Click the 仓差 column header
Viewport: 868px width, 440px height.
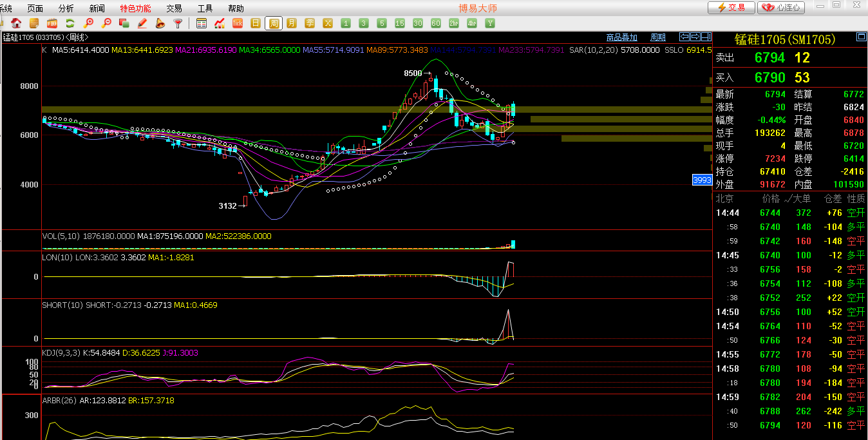pos(833,198)
